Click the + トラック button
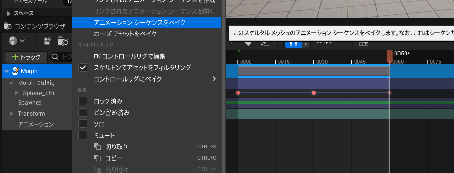 point(26,57)
